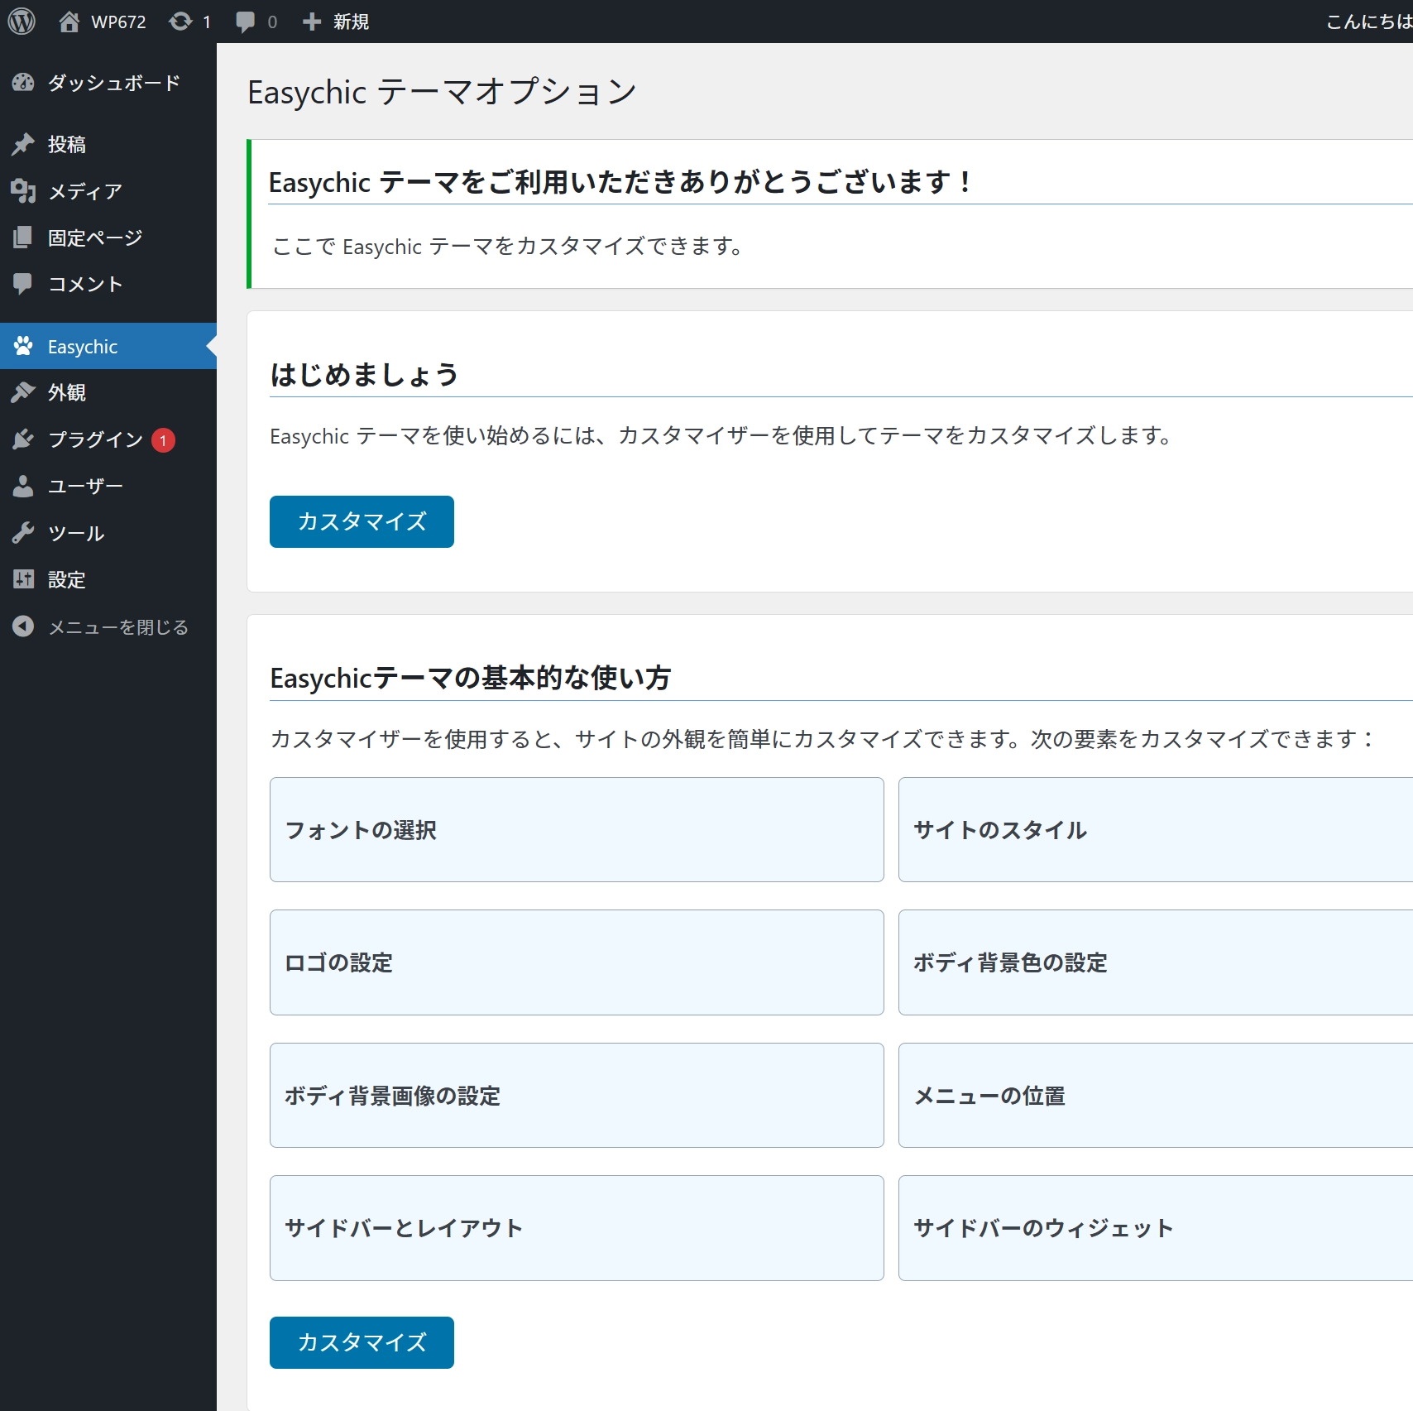Open the comments bubble icon in toolbar
This screenshot has width=1413, height=1411.
click(245, 22)
